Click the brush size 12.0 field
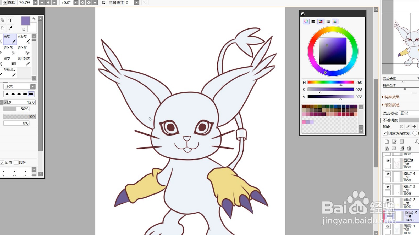419x235 pixels. 20,102
